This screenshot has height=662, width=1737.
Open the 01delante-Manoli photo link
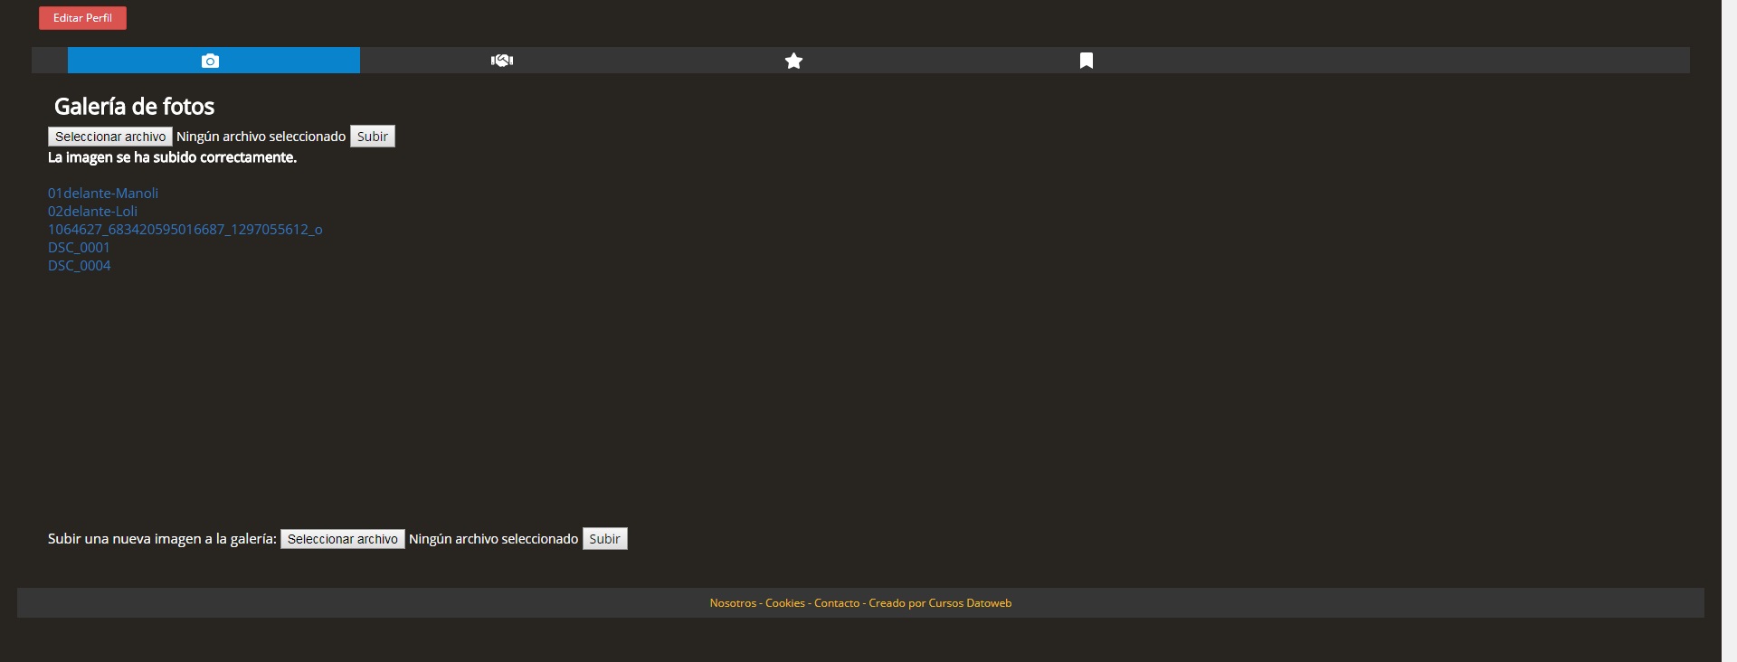[103, 194]
